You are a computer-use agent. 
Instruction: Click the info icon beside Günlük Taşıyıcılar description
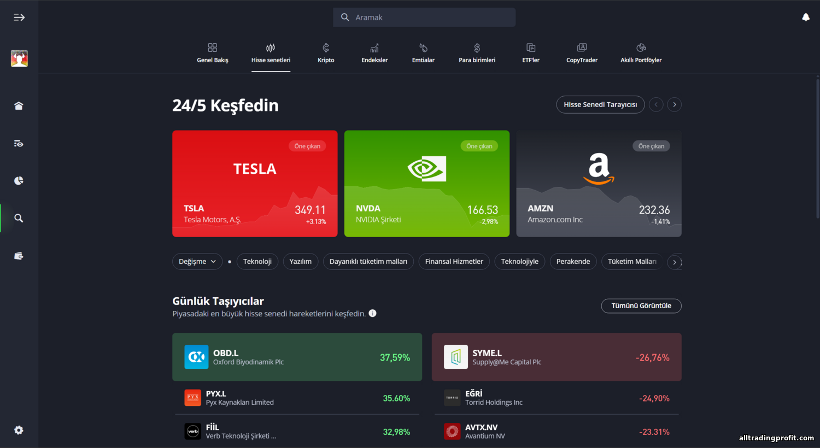pos(372,314)
